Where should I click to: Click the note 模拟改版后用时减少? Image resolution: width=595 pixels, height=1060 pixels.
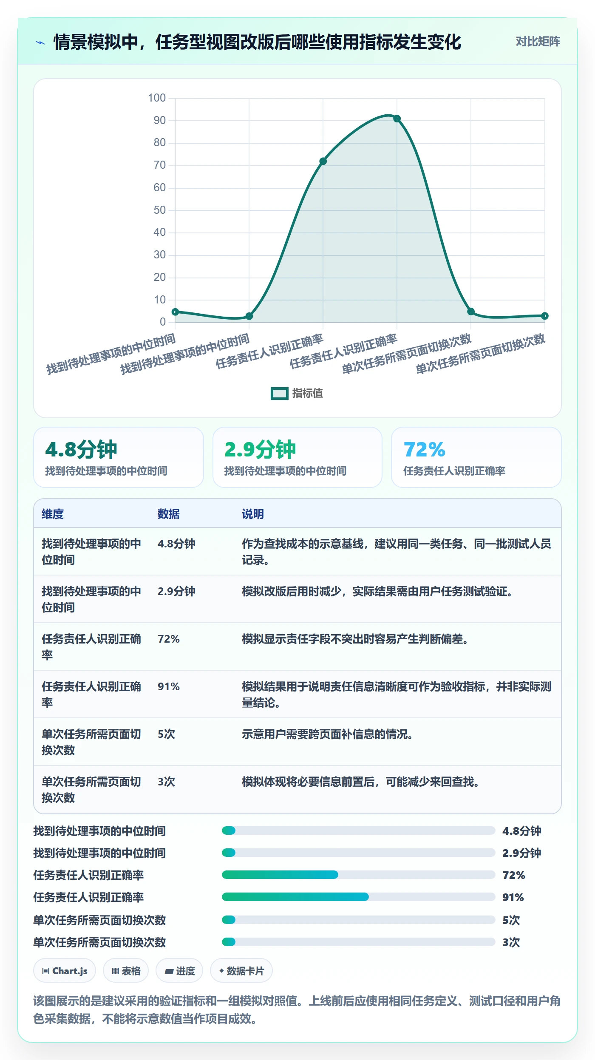coord(377,591)
